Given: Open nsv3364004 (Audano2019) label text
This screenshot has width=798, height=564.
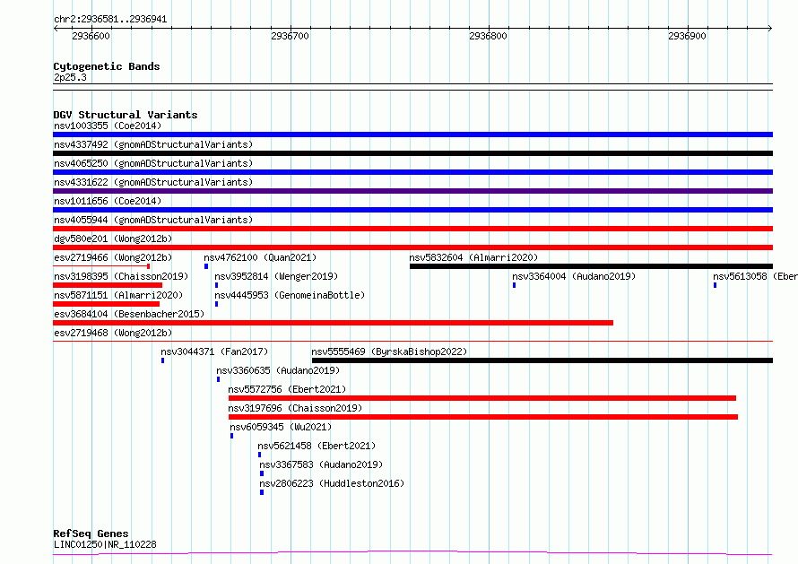Looking at the screenshot, I should tap(574, 276).
